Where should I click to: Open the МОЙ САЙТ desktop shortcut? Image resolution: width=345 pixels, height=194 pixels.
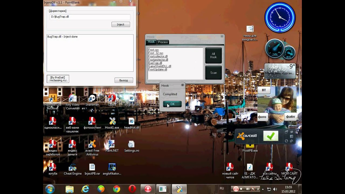coord(289,169)
